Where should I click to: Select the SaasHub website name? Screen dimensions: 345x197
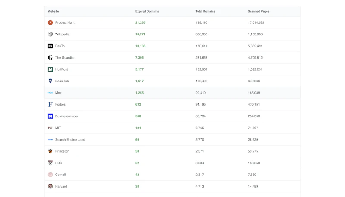pyautogui.click(x=62, y=81)
